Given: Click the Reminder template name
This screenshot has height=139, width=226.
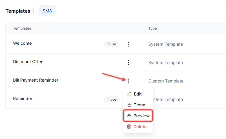Looking at the screenshot, I should click(x=23, y=99).
